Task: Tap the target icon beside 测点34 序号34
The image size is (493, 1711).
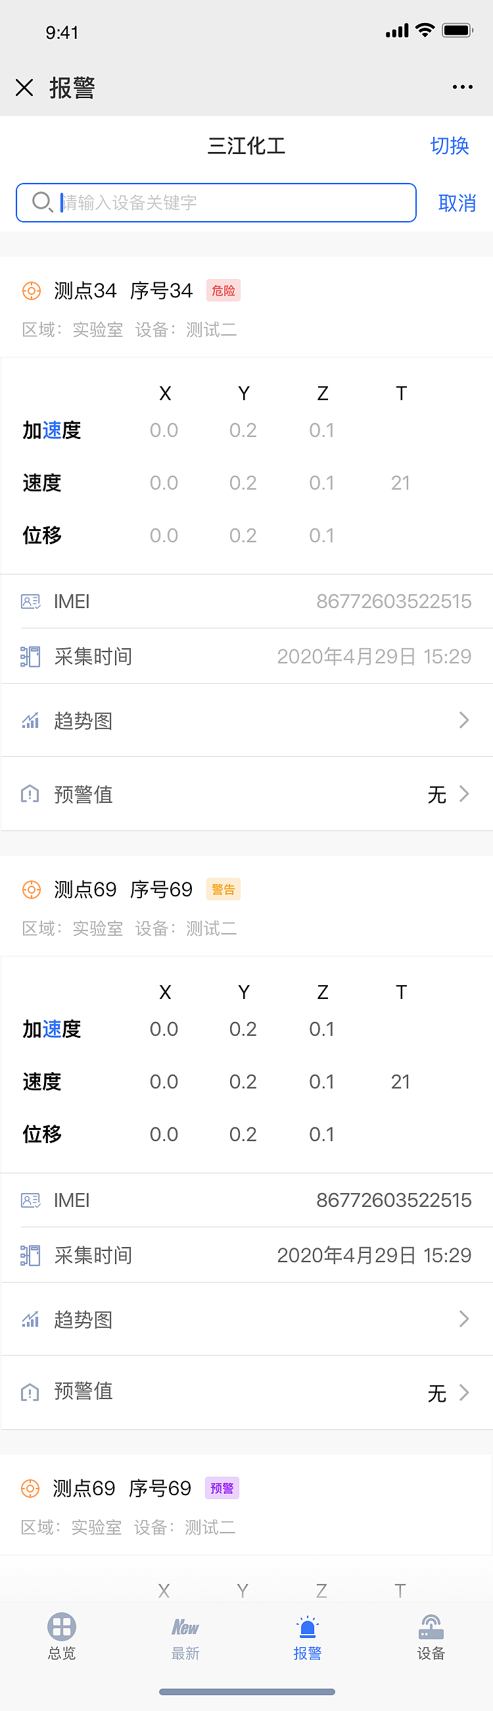Action: coord(31,290)
